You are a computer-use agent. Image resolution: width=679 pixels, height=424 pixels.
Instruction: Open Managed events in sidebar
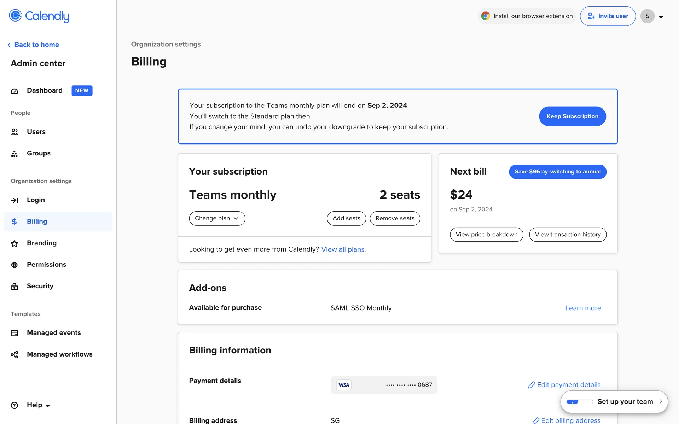point(54,333)
